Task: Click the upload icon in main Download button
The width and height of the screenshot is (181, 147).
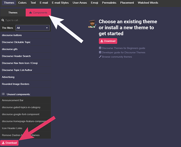Action: click(102, 41)
